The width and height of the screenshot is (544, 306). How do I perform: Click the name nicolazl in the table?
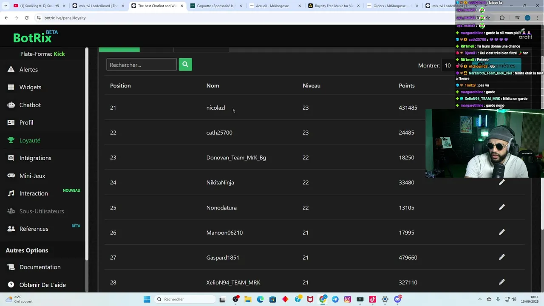[x=216, y=108]
